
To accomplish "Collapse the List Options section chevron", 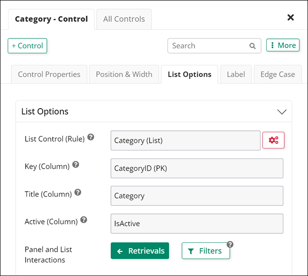I will [281, 112].
